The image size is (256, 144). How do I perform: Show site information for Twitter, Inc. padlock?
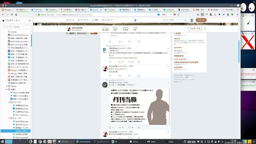coord(39,14)
